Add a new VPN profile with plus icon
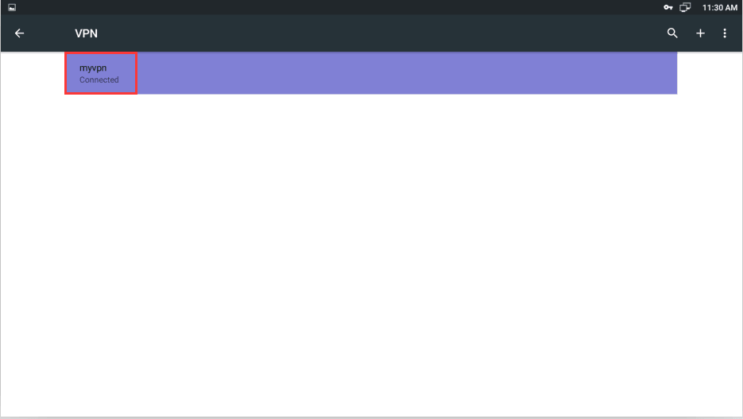743x419 pixels. click(x=700, y=33)
